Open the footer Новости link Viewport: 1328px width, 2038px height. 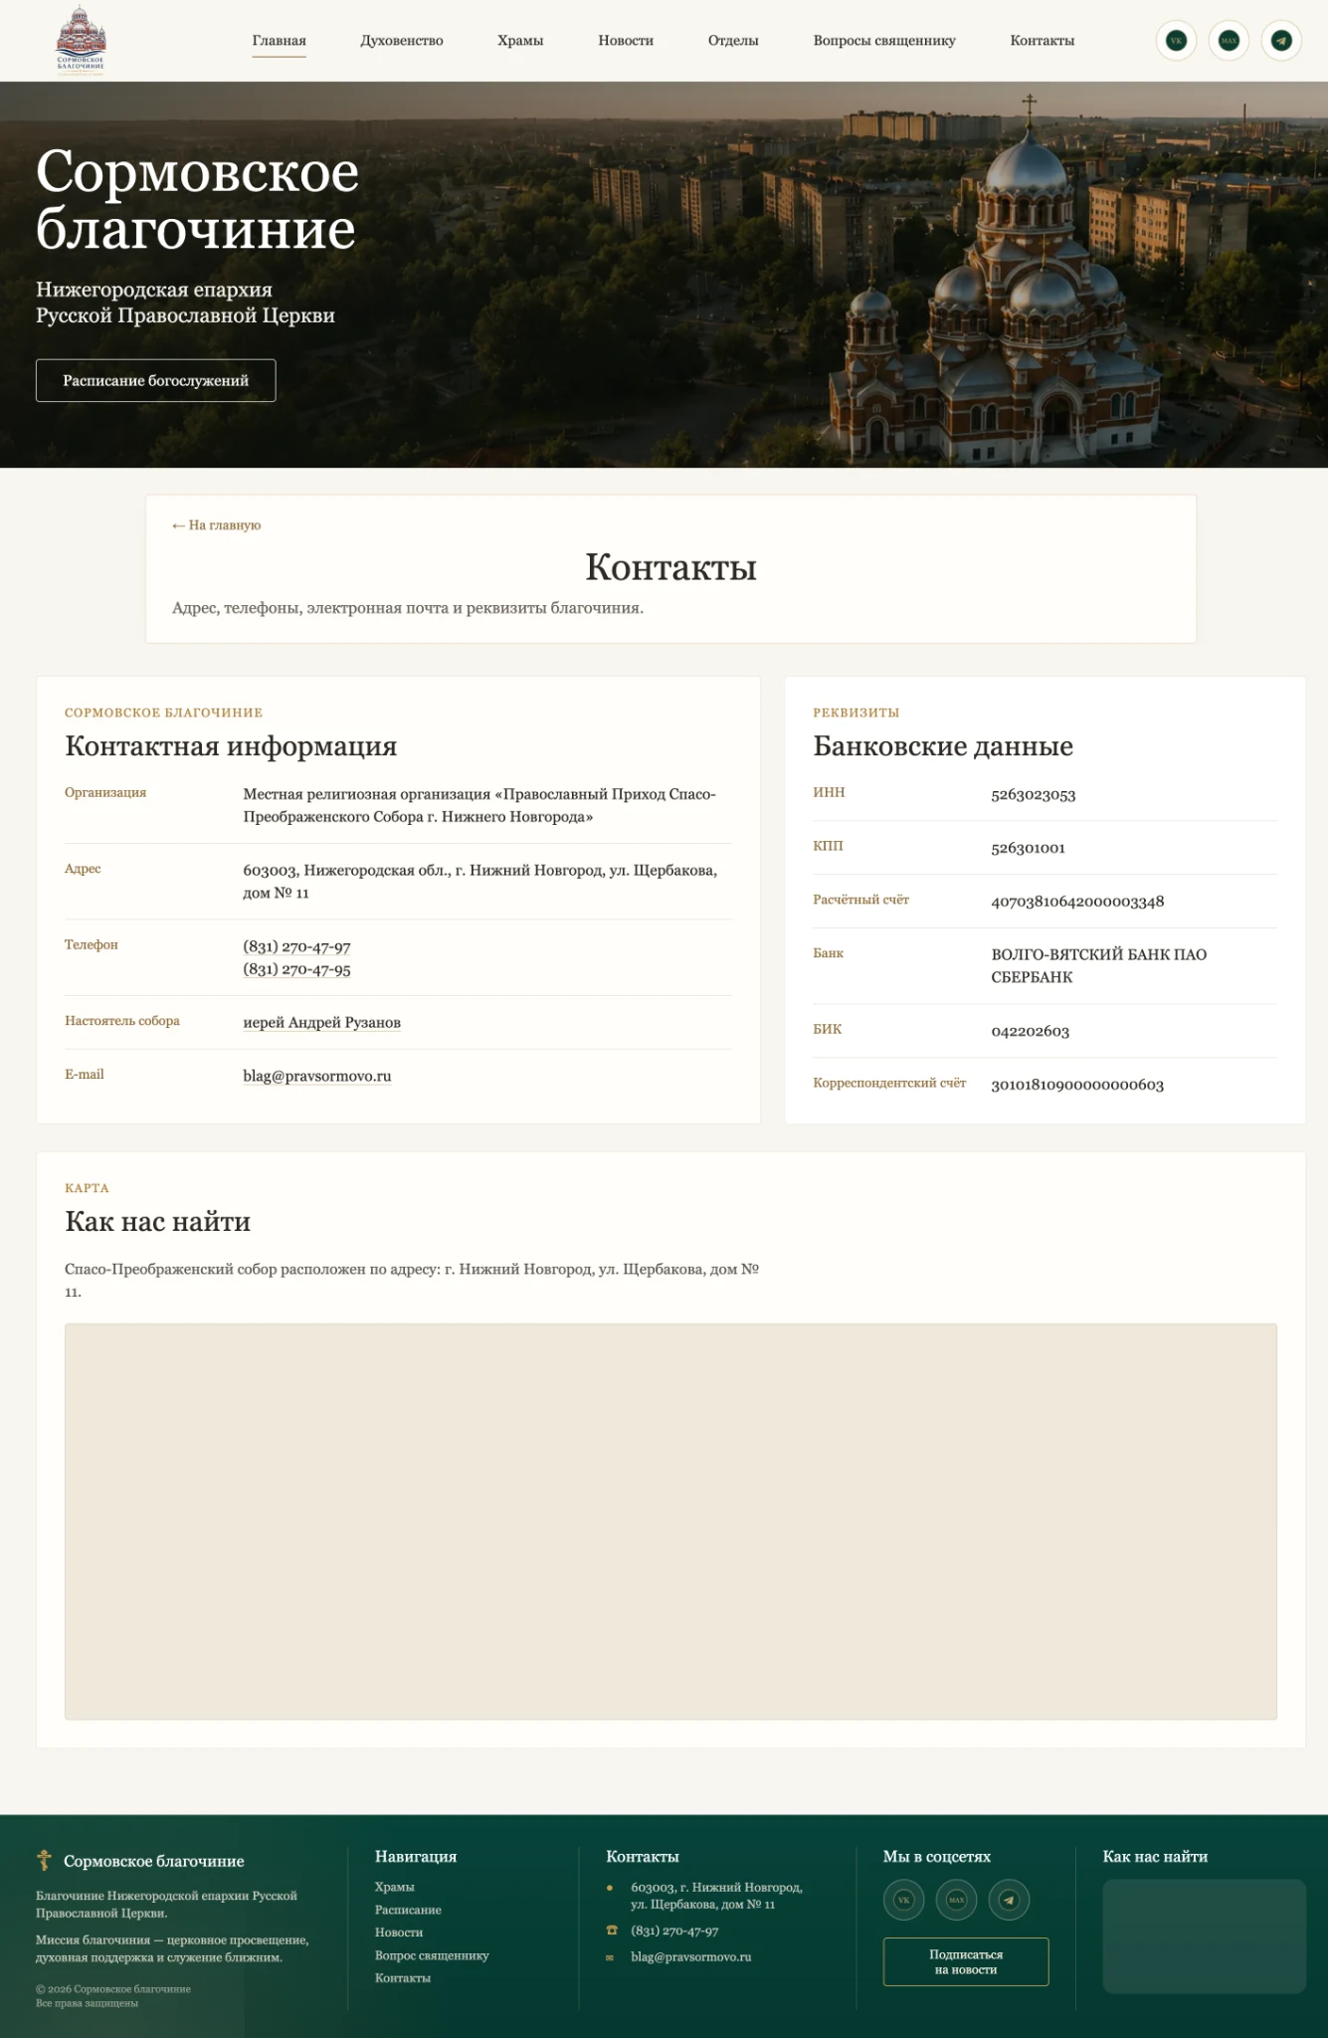click(x=399, y=1933)
